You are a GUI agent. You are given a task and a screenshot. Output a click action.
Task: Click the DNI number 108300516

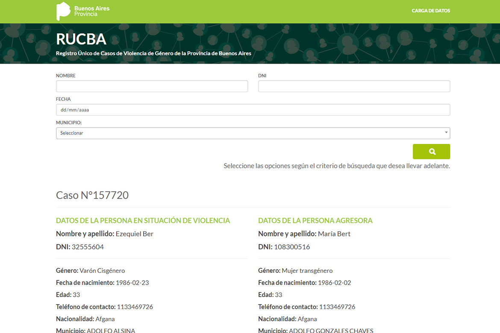[x=292, y=247]
